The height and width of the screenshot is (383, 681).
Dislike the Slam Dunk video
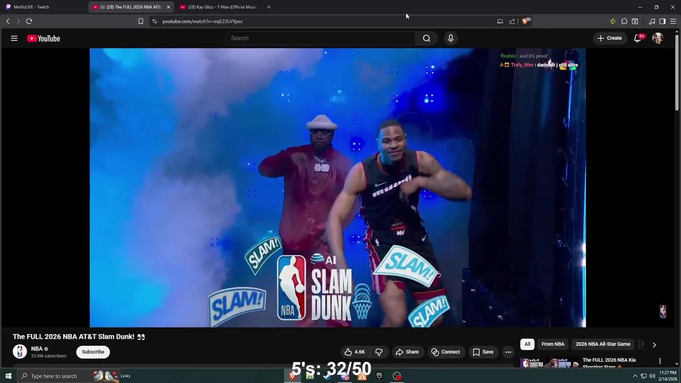click(x=379, y=352)
